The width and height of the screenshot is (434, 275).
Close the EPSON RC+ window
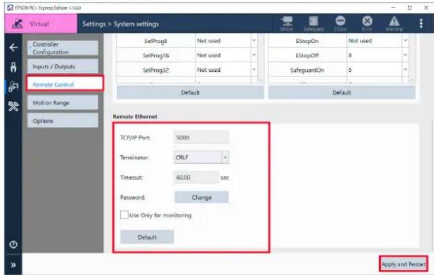pyautogui.click(x=426, y=8)
